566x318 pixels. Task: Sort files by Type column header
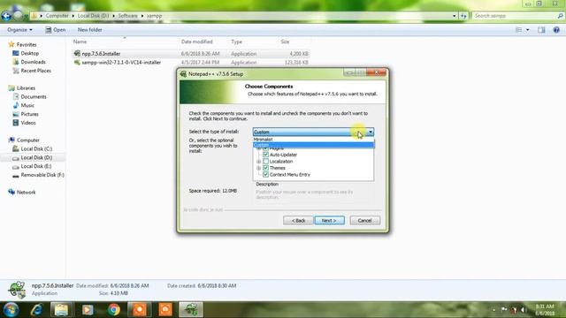pyautogui.click(x=236, y=42)
